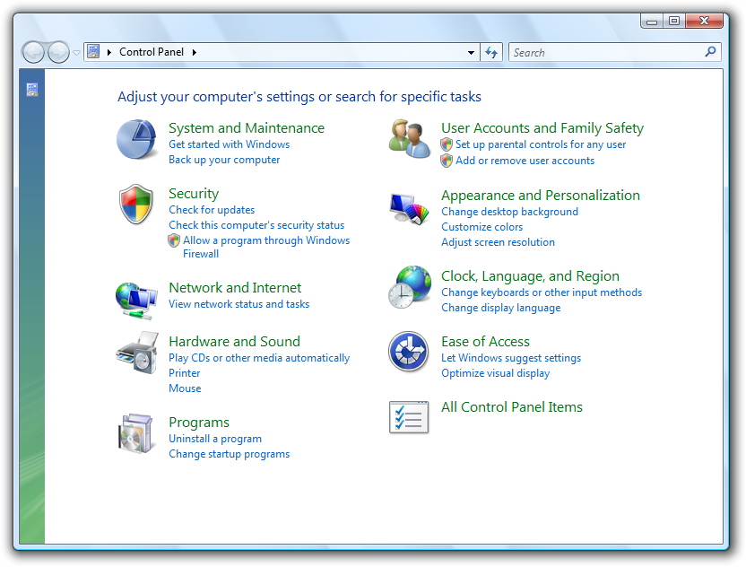Click the Mouse link
Image resolution: width=746 pixels, height=567 pixels.
tap(185, 388)
